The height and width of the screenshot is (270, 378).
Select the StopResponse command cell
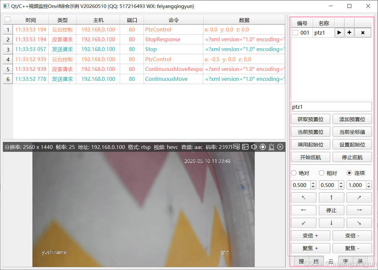pyautogui.click(x=173, y=39)
